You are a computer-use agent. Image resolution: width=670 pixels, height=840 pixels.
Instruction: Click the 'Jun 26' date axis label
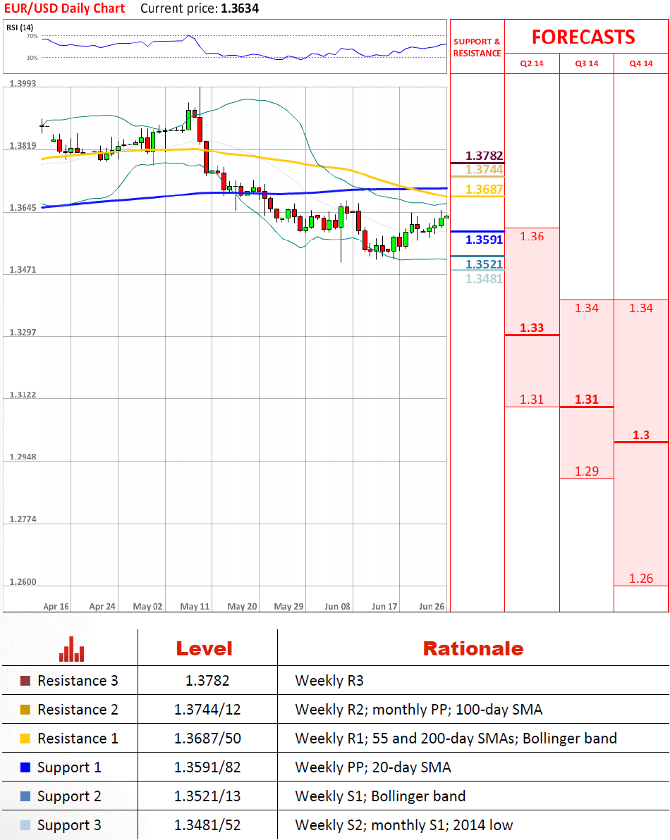[x=432, y=607]
